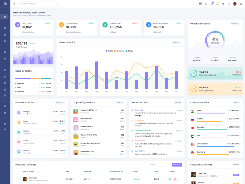Open the Sort By dropdown
The image size is (245, 184).
pyautogui.click(x=177, y=165)
